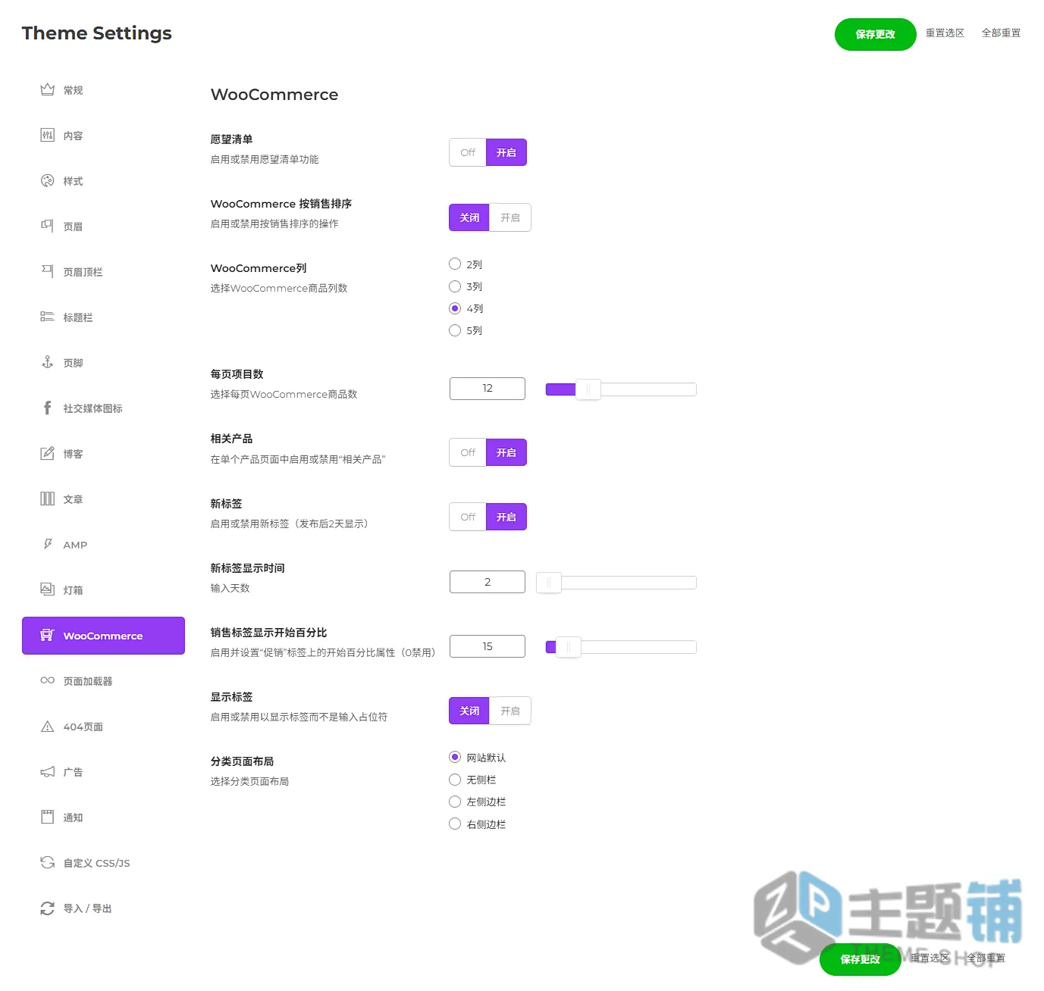The image size is (1044, 991).
Task: Click the sliders icon beside 内容
Action: (47, 135)
